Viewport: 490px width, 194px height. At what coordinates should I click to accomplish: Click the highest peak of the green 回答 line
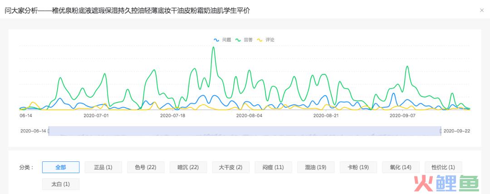213,47
